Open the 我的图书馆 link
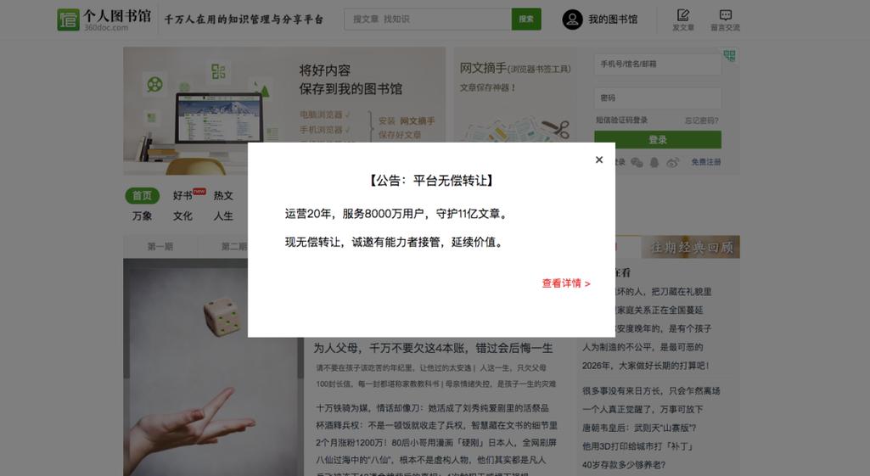The height and width of the screenshot is (476, 870). click(x=613, y=20)
